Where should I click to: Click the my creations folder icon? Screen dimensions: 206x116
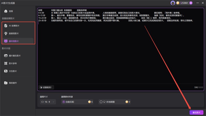click(x=6, y=83)
